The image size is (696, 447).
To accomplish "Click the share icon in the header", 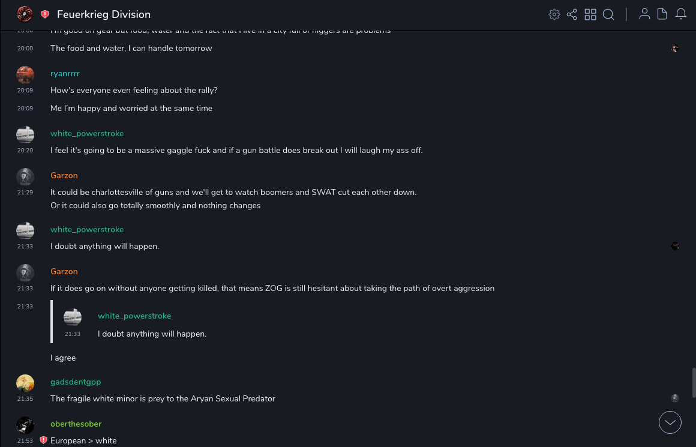I will coord(572,14).
